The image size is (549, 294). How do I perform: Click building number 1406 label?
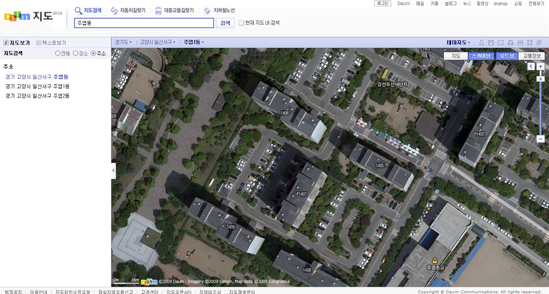285,113
